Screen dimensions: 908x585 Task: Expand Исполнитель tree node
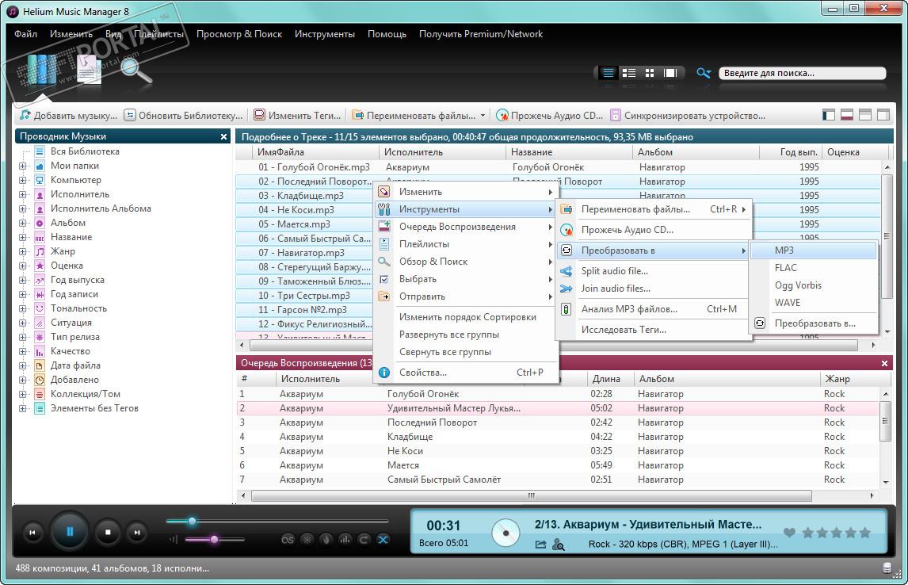[x=23, y=195]
